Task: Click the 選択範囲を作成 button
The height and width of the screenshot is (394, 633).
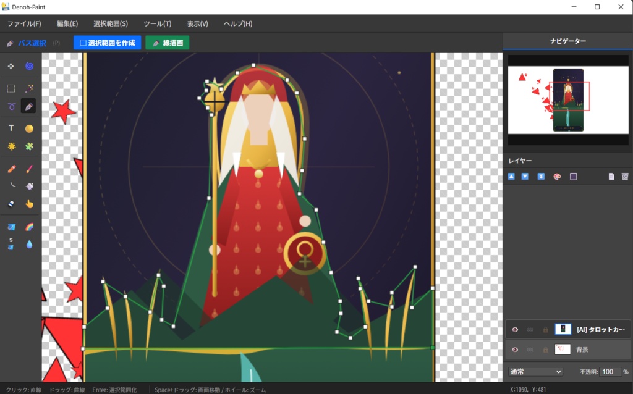Action: coord(108,43)
